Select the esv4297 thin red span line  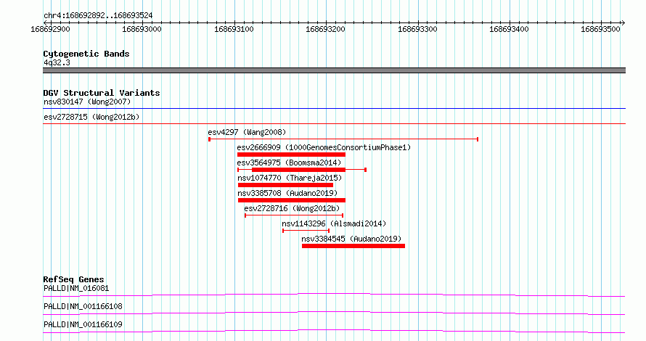point(343,139)
